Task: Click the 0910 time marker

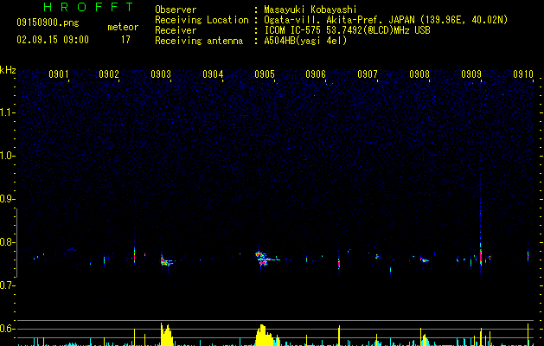Action: point(523,74)
